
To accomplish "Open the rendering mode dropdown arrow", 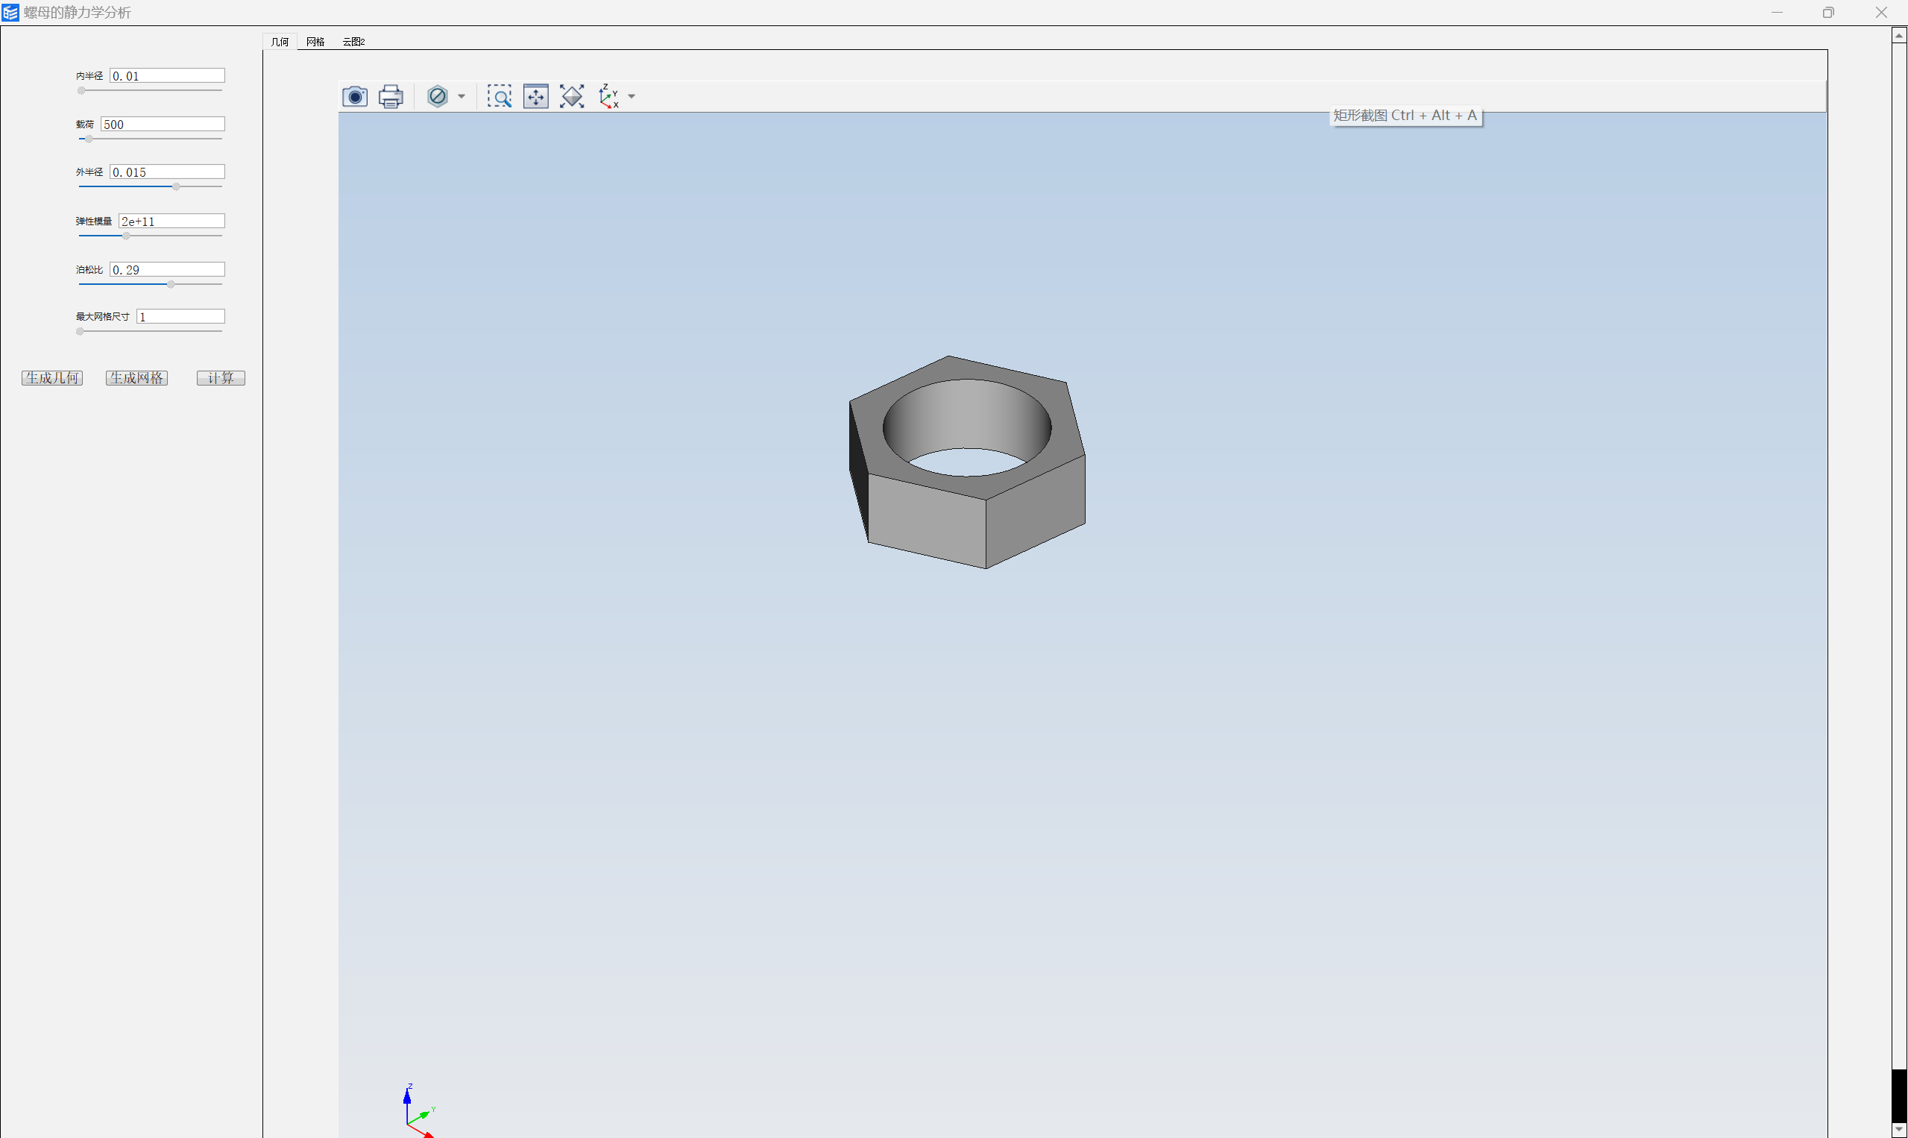I will coord(462,97).
